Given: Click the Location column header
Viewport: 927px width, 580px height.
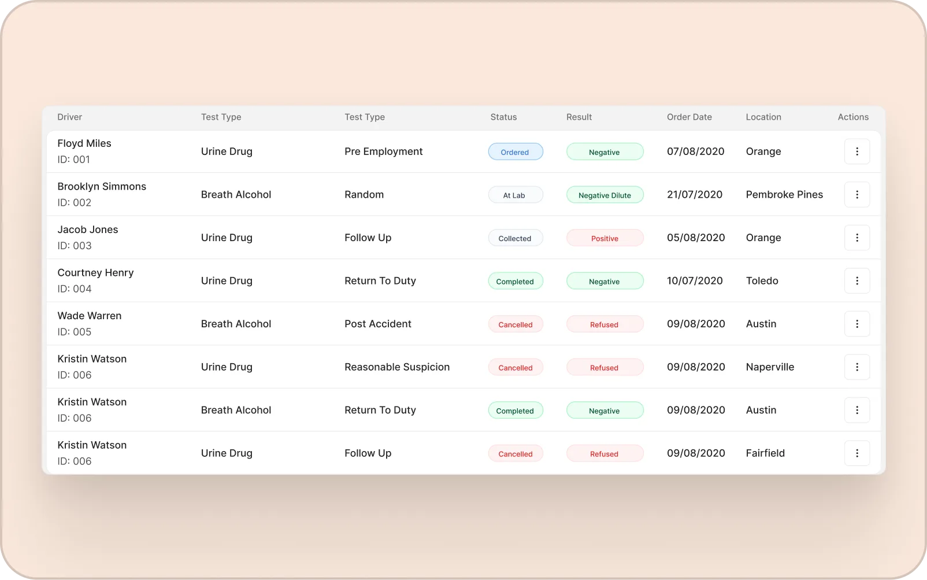Looking at the screenshot, I should point(763,117).
